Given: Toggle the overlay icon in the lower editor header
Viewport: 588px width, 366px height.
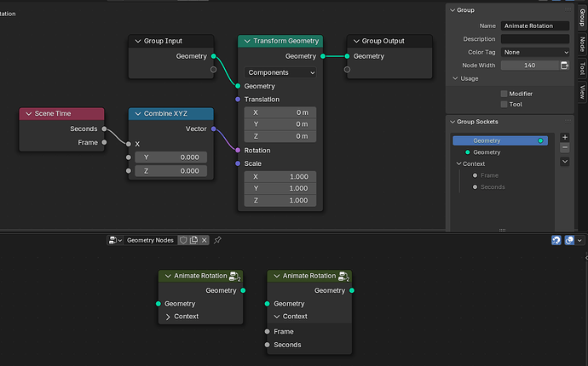Looking at the screenshot, I should coord(569,240).
